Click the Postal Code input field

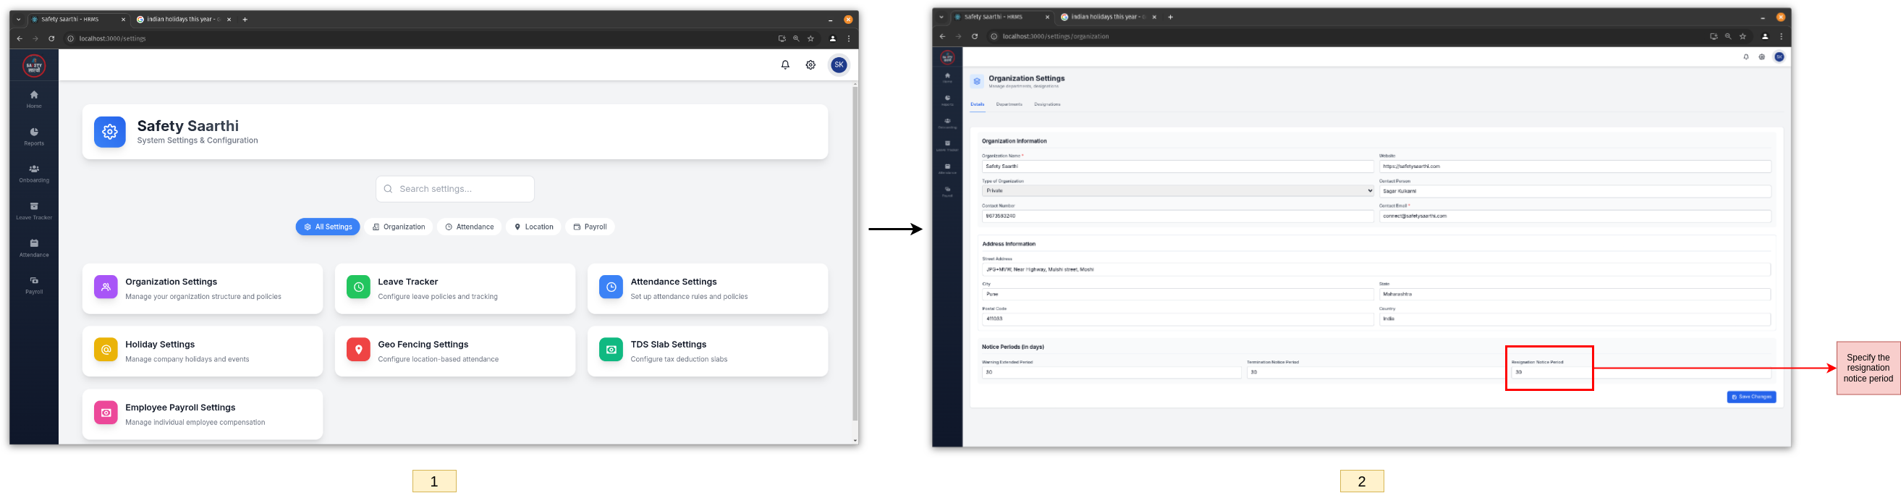(1177, 319)
